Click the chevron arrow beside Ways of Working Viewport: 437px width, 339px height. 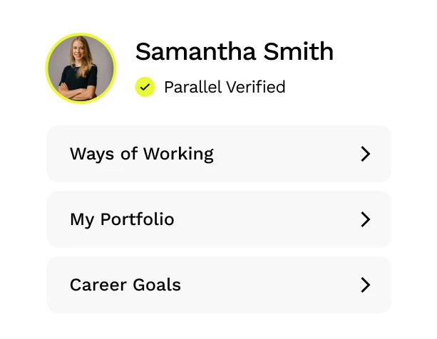tap(366, 154)
